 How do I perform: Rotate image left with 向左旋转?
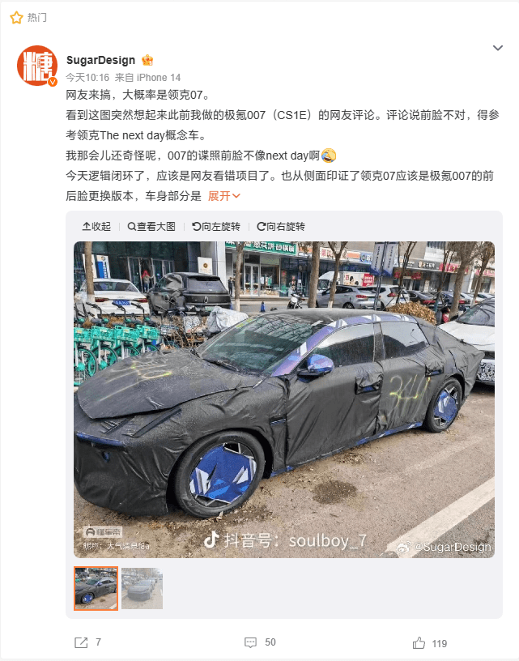[216, 227]
